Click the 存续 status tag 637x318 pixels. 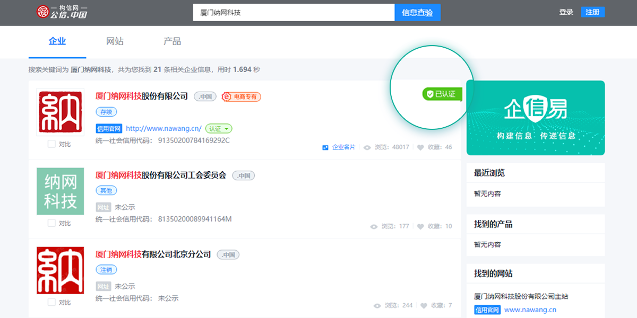coord(106,112)
